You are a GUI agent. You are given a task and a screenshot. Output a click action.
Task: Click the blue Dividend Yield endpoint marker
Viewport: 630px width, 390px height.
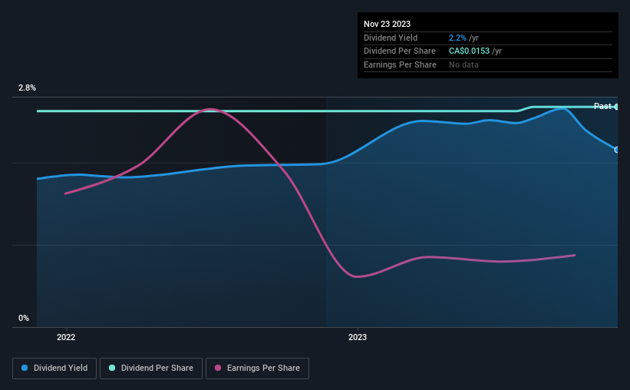(x=617, y=150)
